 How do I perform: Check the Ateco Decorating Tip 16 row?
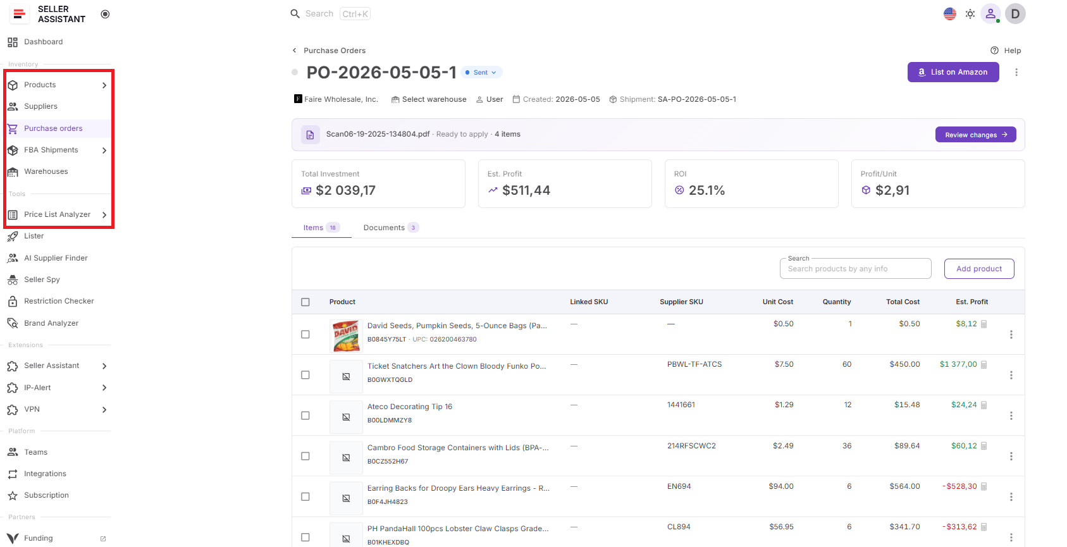pos(305,415)
